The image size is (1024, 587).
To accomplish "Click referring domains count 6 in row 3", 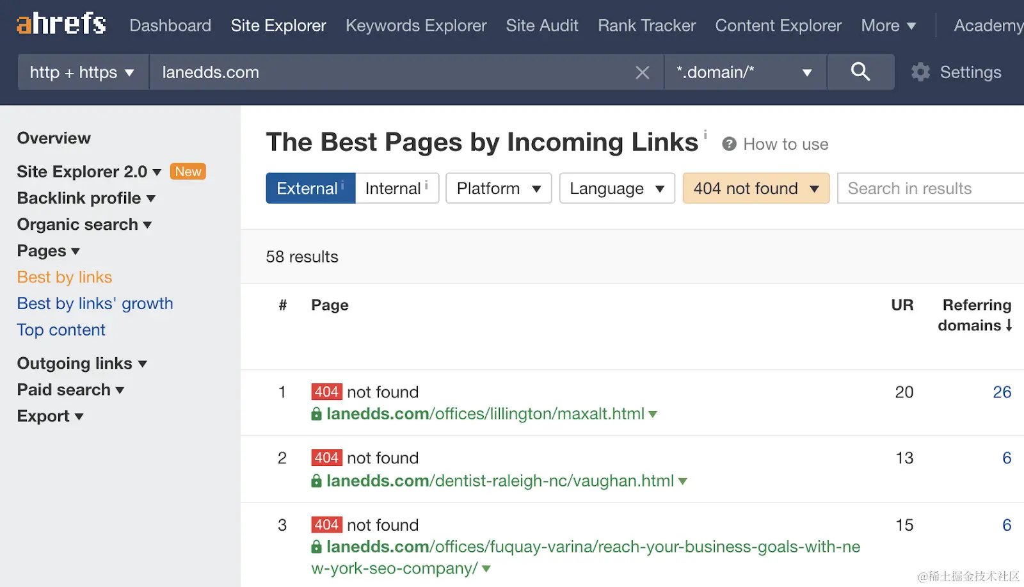I will click(1007, 525).
